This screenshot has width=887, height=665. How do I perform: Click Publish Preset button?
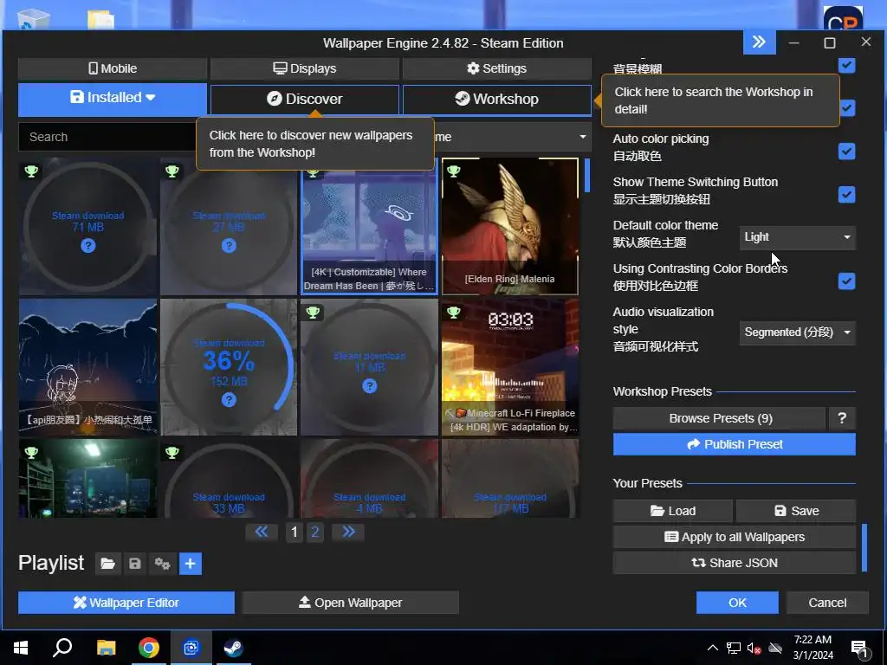coord(735,444)
